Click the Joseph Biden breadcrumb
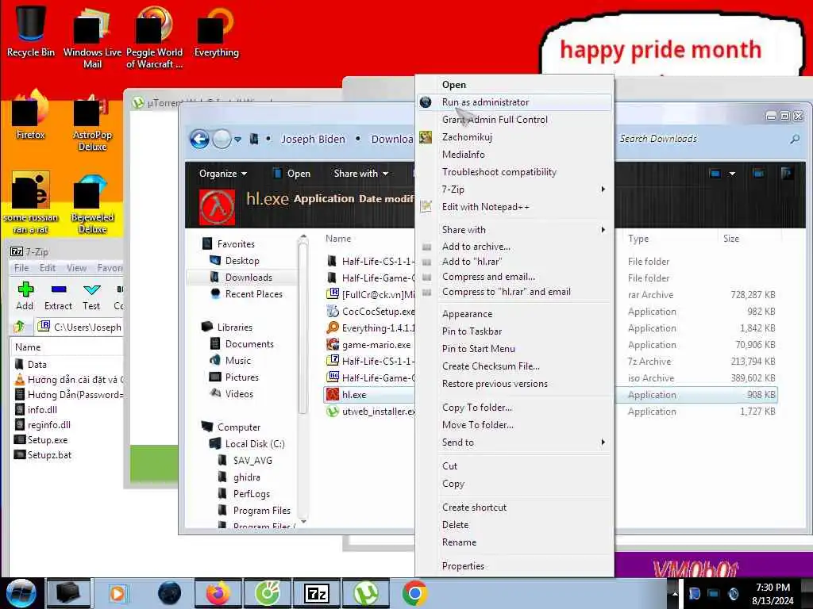Screen dimensions: 813x609 (313, 140)
